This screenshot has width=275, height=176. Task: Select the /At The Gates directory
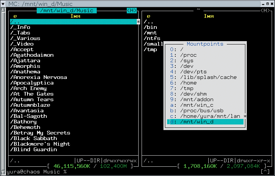coord(32,94)
